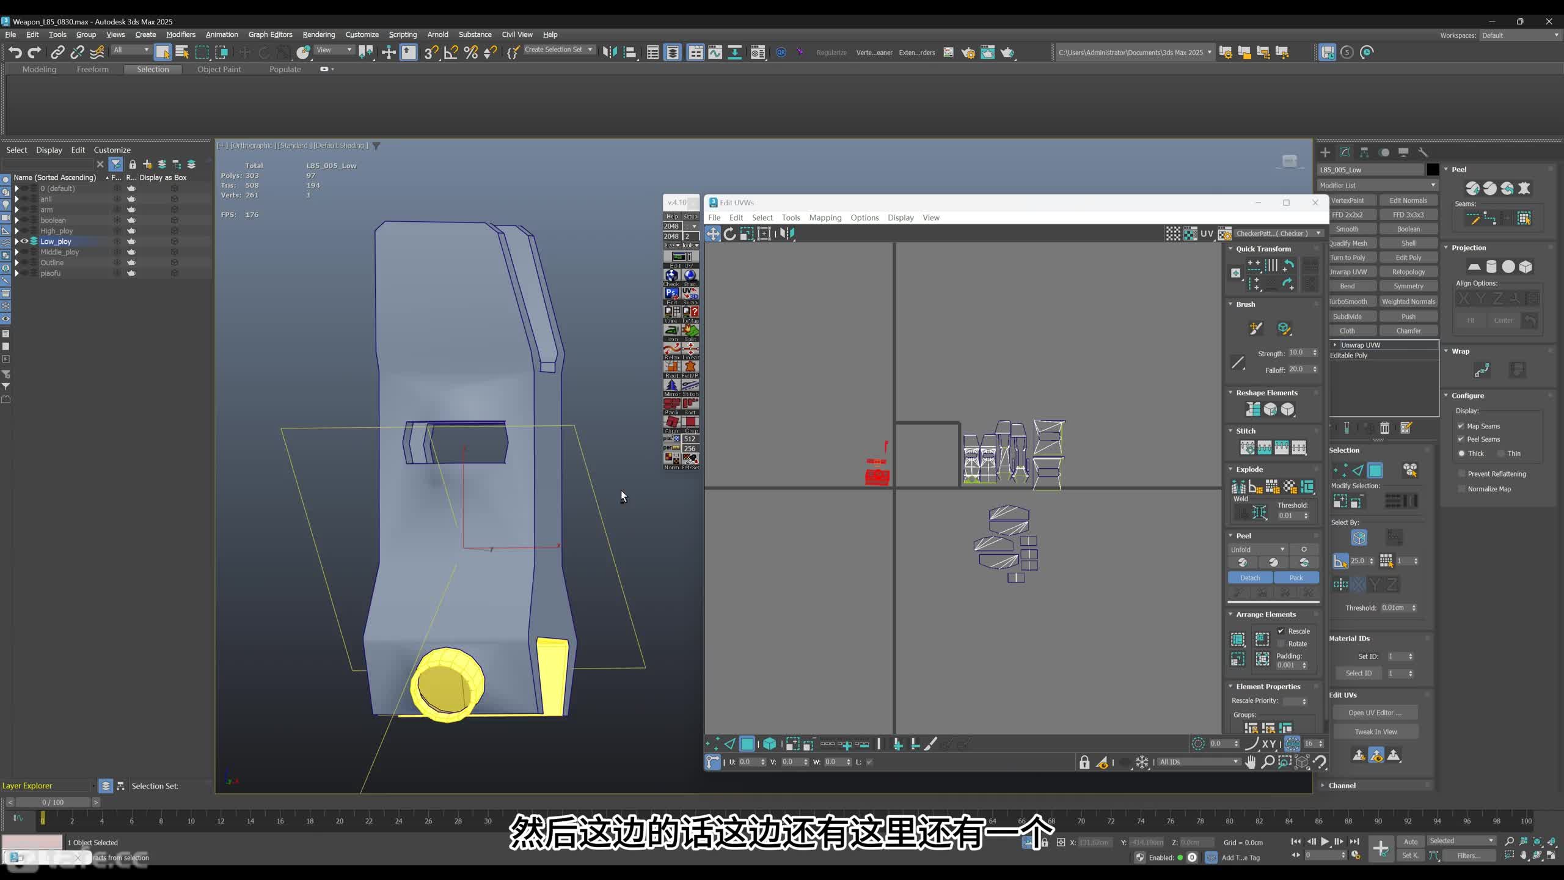Open Mapping menu in Edit UVWs
1564x880 pixels.
[825, 218]
